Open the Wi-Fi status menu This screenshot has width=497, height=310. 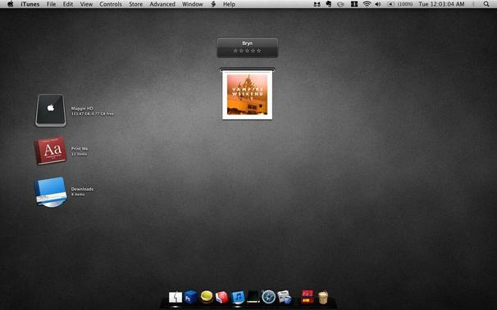(367, 4)
